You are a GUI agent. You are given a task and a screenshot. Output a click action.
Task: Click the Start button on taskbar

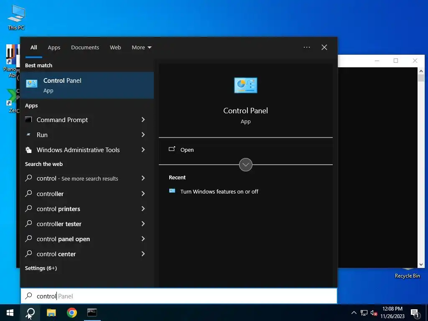[10, 313]
